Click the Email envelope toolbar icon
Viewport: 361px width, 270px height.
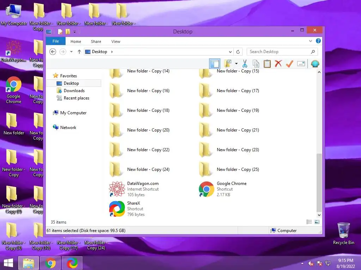pos(301,64)
